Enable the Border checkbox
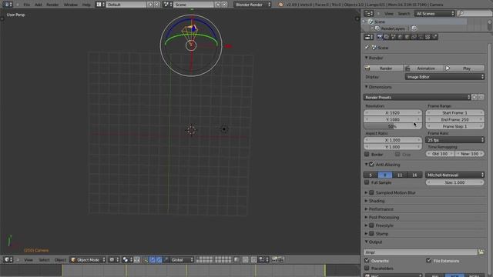 point(367,154)
